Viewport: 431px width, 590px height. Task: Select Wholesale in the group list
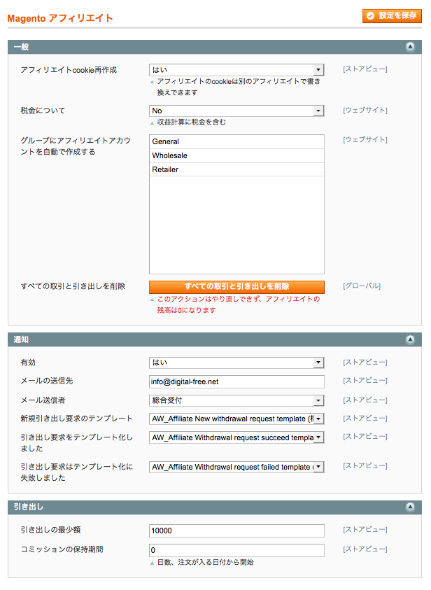click(236, 155)
